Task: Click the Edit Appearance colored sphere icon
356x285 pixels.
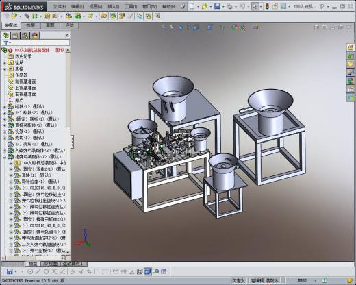Action: [235, 27]
